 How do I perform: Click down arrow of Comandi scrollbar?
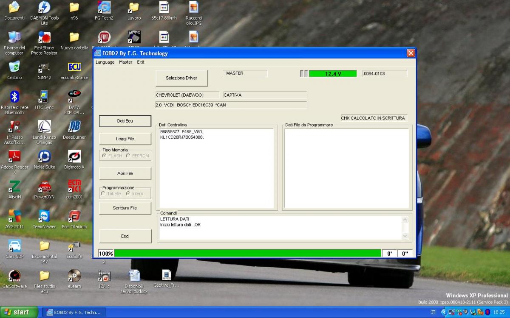405,236
